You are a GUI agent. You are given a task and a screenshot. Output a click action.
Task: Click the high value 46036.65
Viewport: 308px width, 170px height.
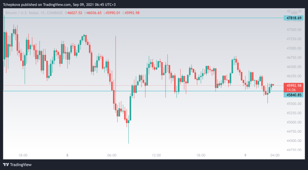94,13
